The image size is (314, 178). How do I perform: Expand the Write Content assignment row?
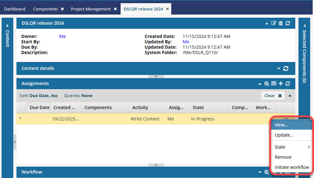[x=20, y=119]
